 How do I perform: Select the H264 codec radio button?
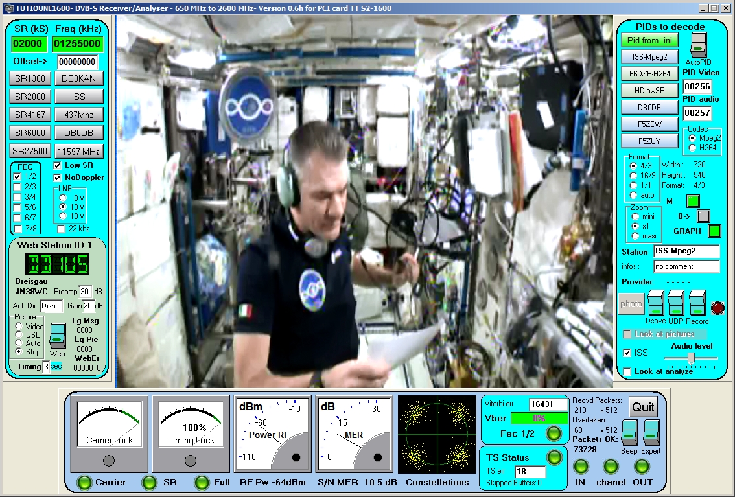(x=692, y=148)
